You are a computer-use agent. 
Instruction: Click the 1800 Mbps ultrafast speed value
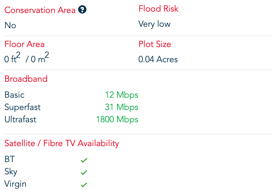coord(117,119)
